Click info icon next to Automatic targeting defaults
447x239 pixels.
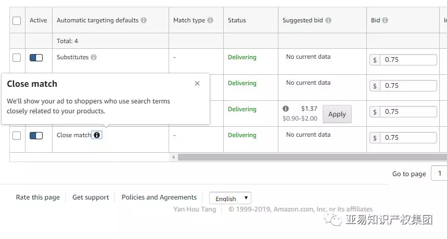[144, 20]
